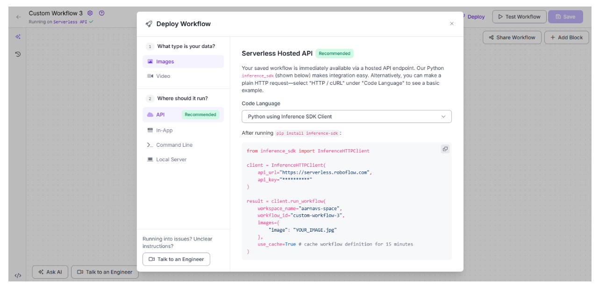Click the "YOUR_IMAGE.jpg" code text
Screen dimensions: 599x288
316,230
